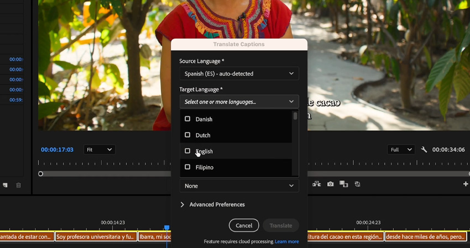Viewport: 470px width, 248px height.
Task: Click the multi-camera view icon
Action: pyautogui.click(x=316, y=184)
